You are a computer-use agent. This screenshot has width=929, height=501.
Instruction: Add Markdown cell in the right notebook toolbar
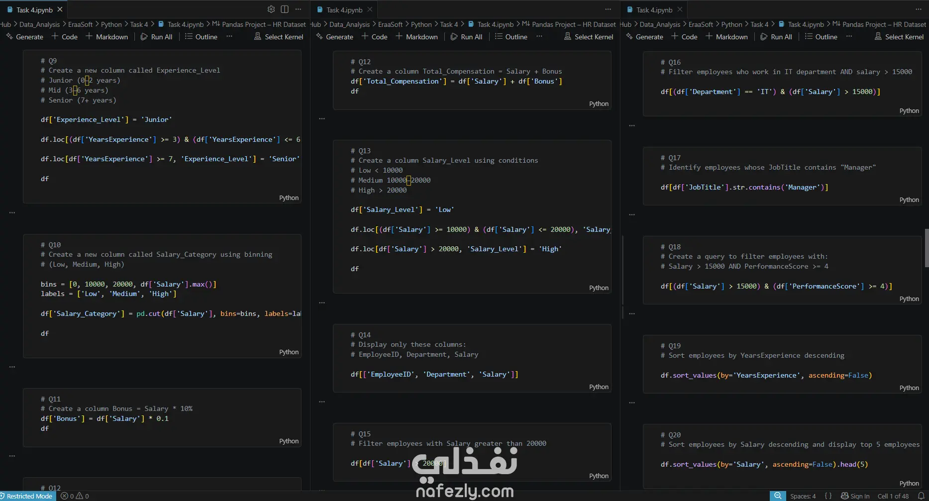click(726, 37)
